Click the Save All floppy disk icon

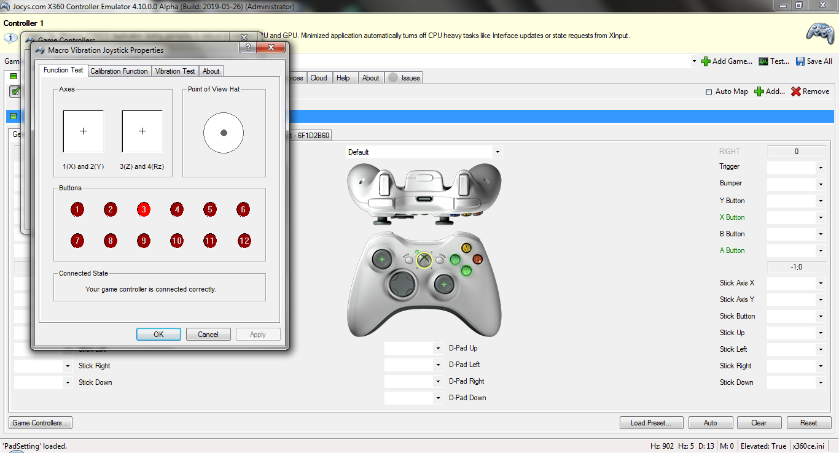(x=800, y=61)
